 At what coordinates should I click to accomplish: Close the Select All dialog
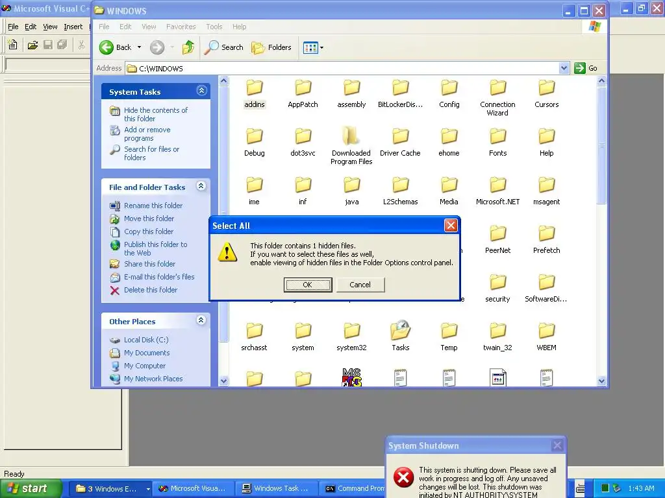pyautogui.click(x=451, y=225)
